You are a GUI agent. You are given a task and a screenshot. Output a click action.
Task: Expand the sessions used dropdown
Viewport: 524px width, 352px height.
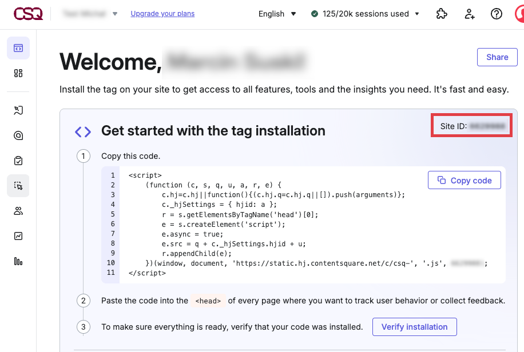click(x=417, y=14)
